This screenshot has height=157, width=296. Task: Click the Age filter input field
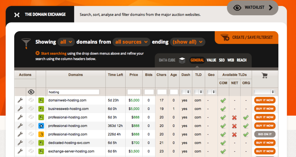(x=174, y=92)
